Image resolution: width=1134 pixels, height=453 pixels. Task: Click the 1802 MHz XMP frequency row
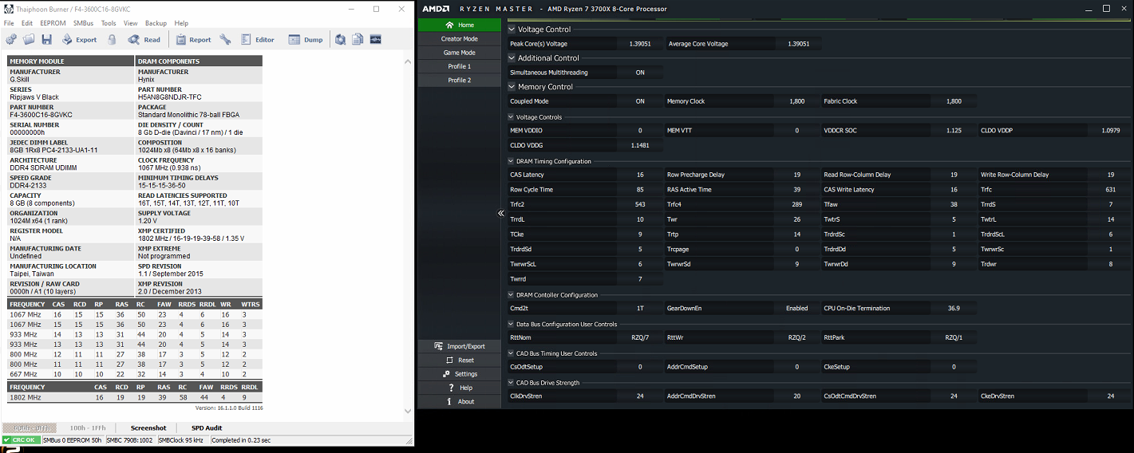pos(135,397)
